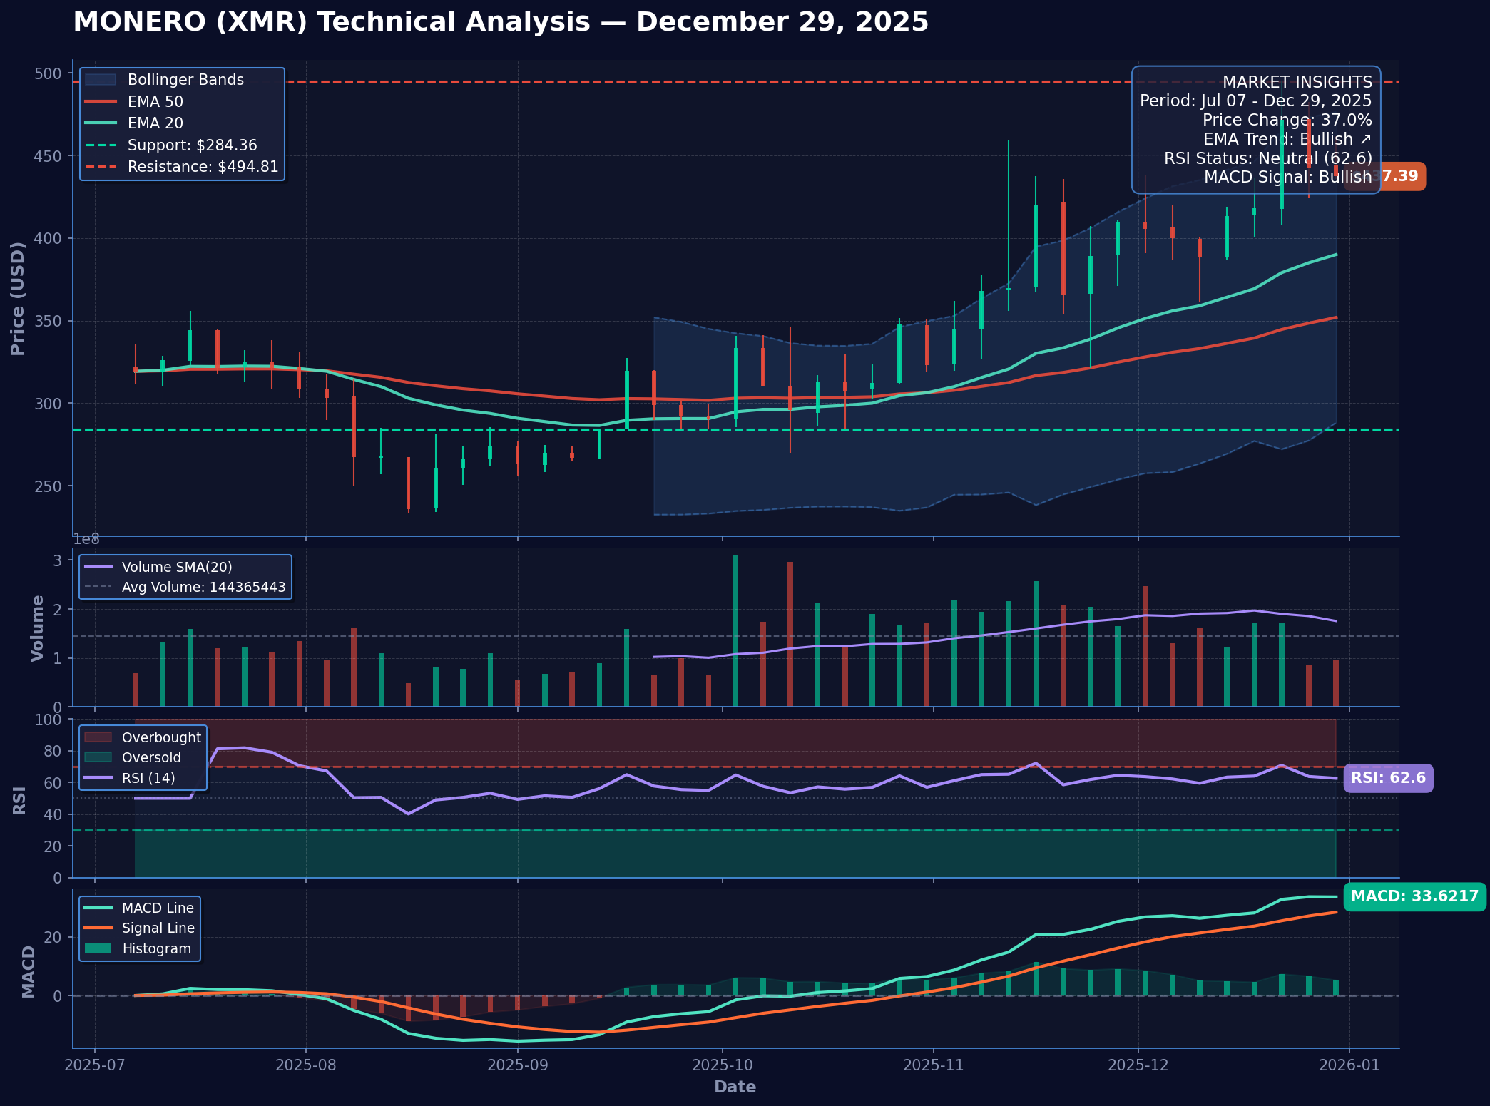Click the RSI (14) legend entry
Image resolution: width=1490 pixels, height=1106 pixels.
[148, 778]
